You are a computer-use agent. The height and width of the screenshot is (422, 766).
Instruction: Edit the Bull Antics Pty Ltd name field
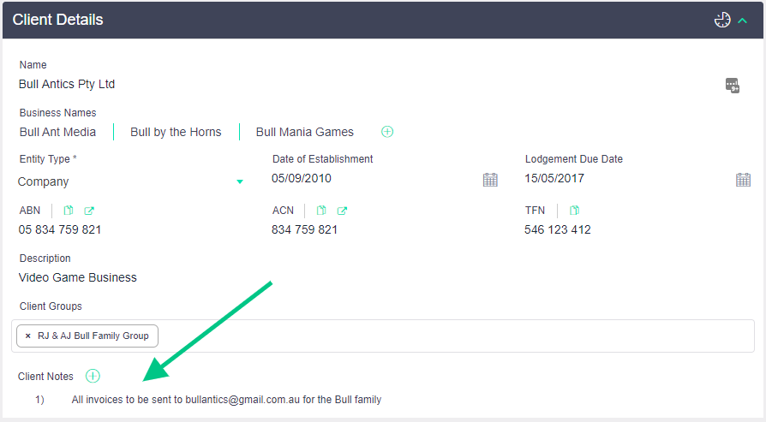coord(67,85)
